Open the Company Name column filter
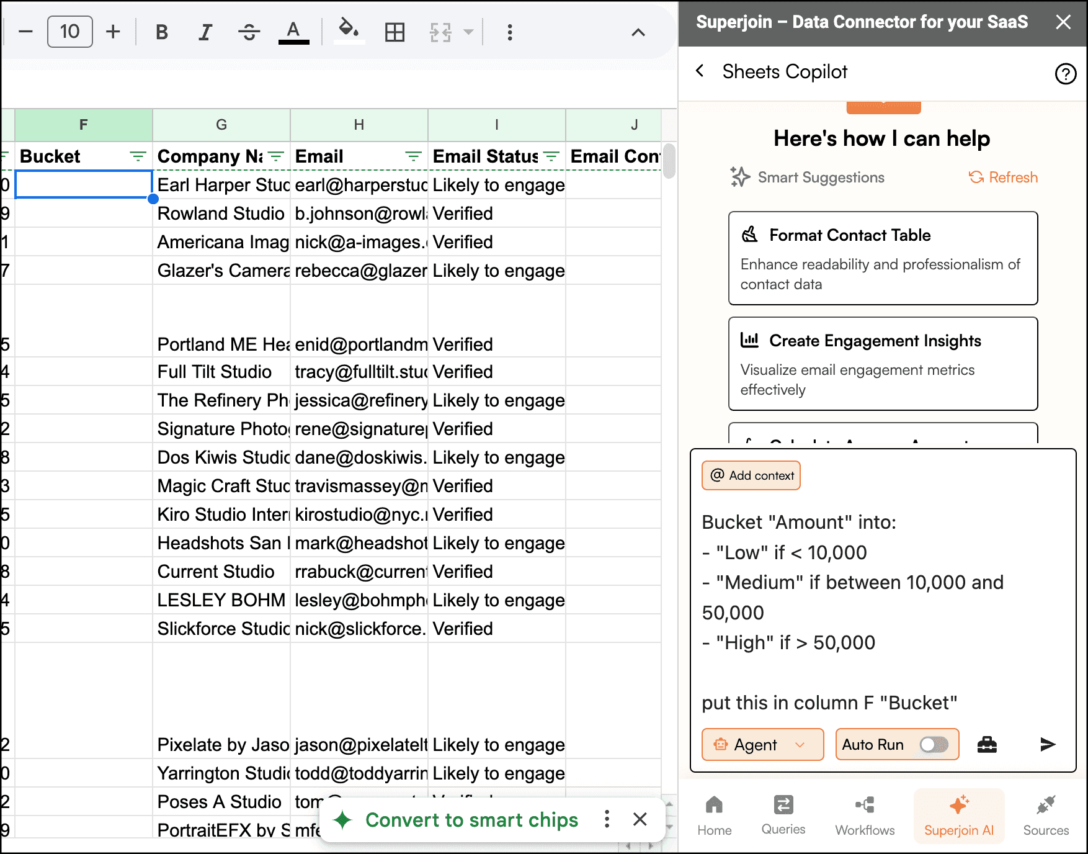This screenshot has height=854, width=1088. [275, 156]
